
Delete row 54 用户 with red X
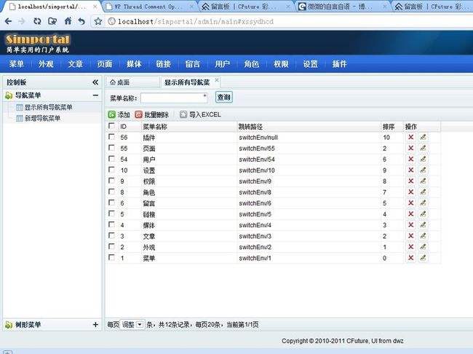coord(410,160)
